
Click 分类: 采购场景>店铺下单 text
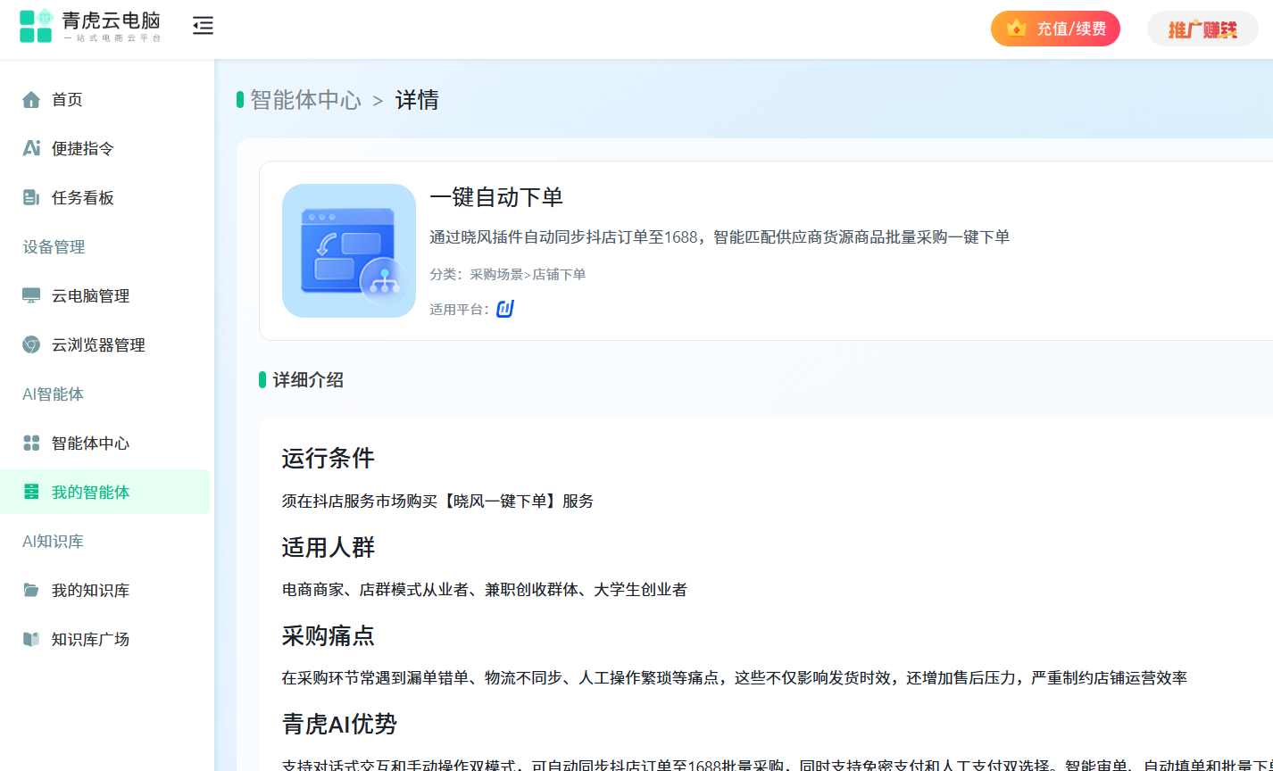coord(508,274)
